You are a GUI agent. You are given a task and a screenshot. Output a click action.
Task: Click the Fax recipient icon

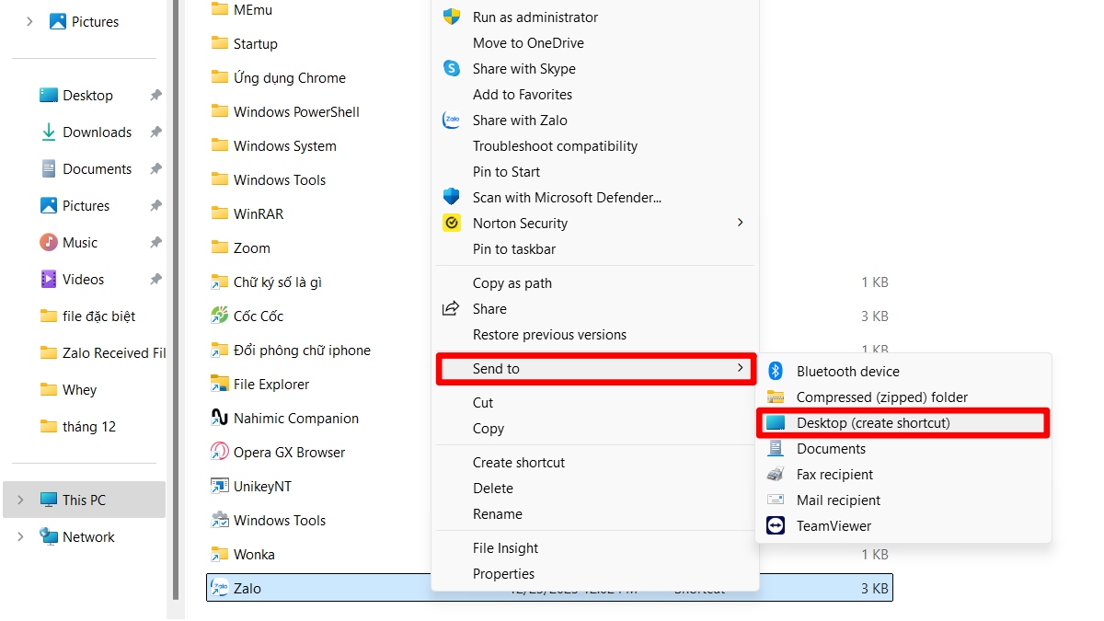point(776,474)
